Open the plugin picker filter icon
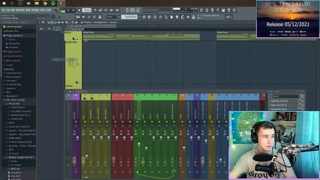 (x=177, y=17)
